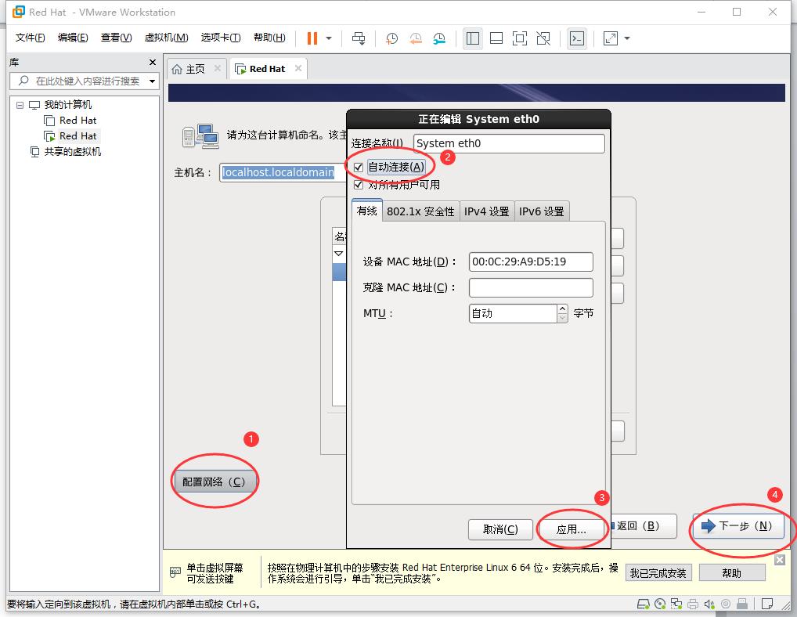Toggle the 自动连接(A) checkbox
Viewport: 797px width, 617px height.
(359, 168)
